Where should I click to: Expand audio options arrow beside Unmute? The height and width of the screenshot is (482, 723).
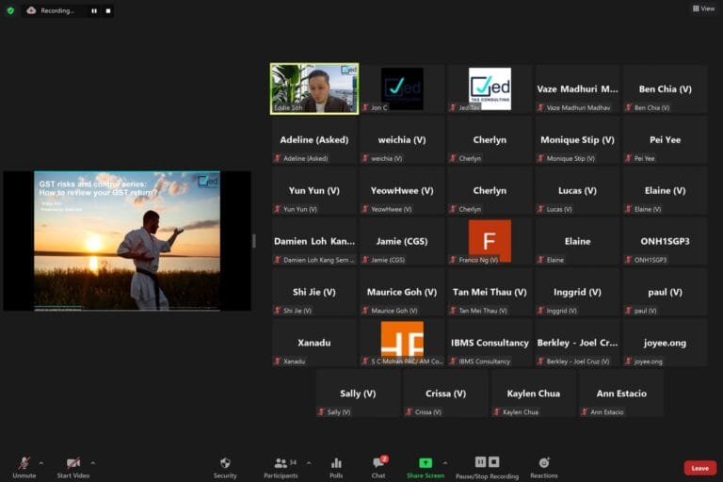click(x=43, y=463)
